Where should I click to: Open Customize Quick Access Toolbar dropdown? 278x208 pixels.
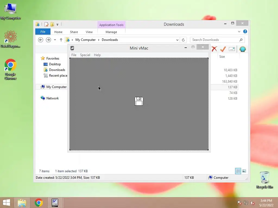point(58,25)
